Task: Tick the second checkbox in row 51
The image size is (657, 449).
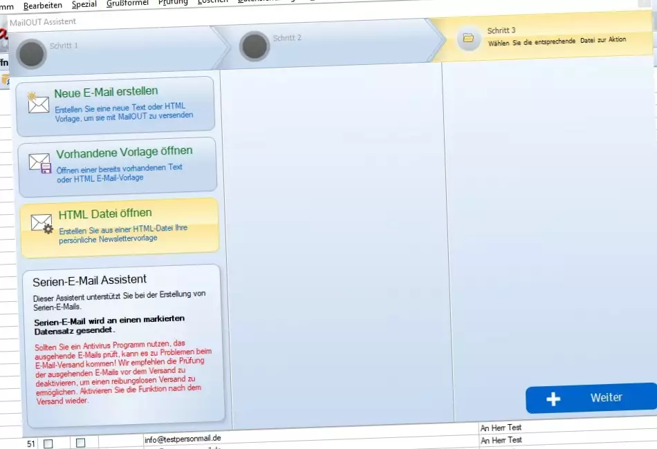Action: (80, 443)
